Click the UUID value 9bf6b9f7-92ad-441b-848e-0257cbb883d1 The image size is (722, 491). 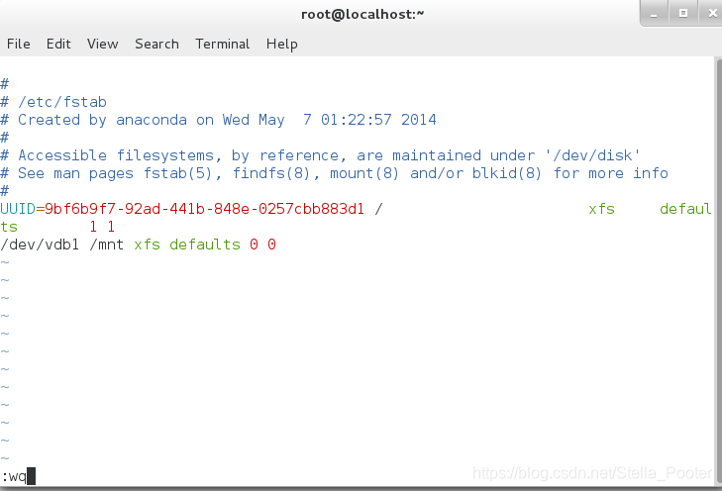204,209
